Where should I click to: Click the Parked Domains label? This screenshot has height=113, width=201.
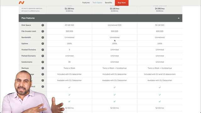pyautogui.click(x=29, y=56)
